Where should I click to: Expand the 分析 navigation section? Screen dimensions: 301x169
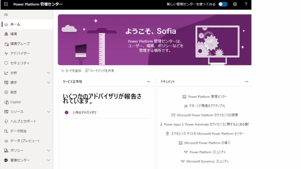pos(49,73)
